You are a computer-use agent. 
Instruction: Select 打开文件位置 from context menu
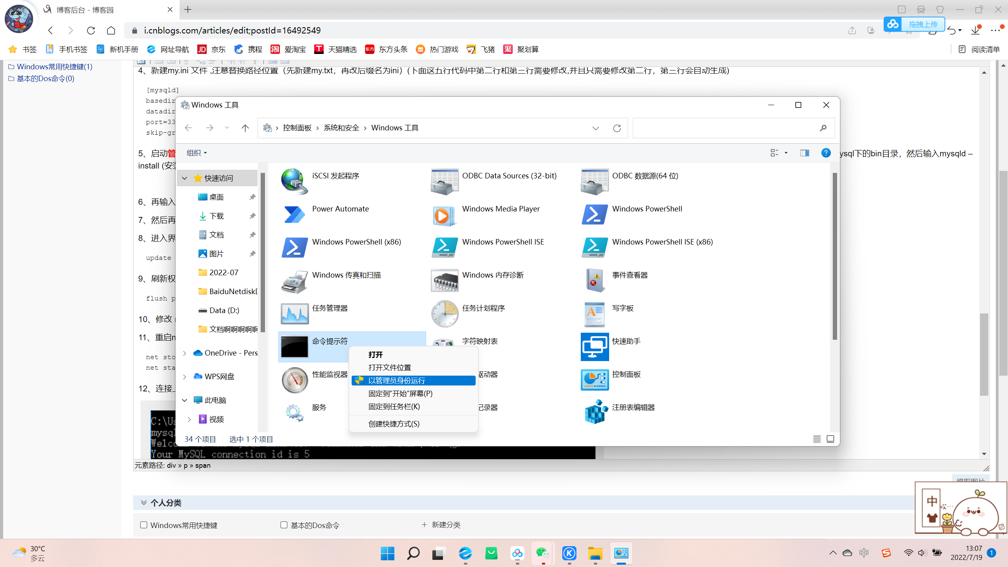389,367
